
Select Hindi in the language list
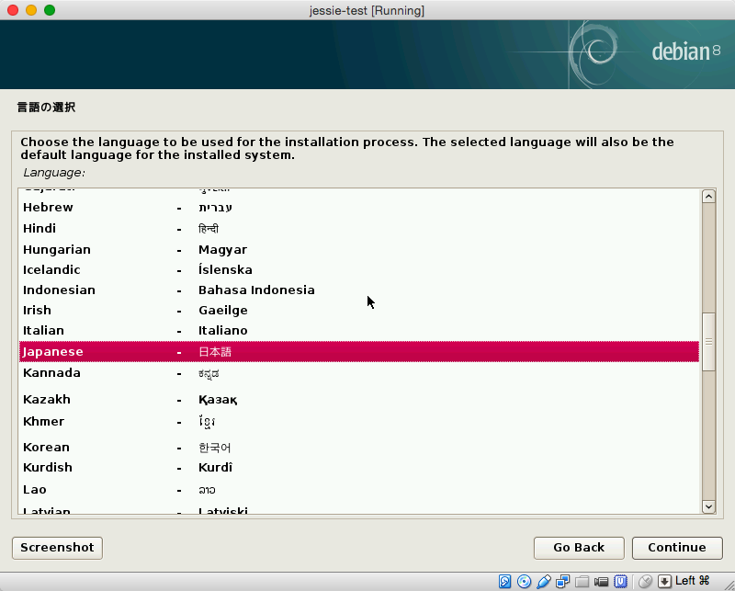tap(359, 229)
